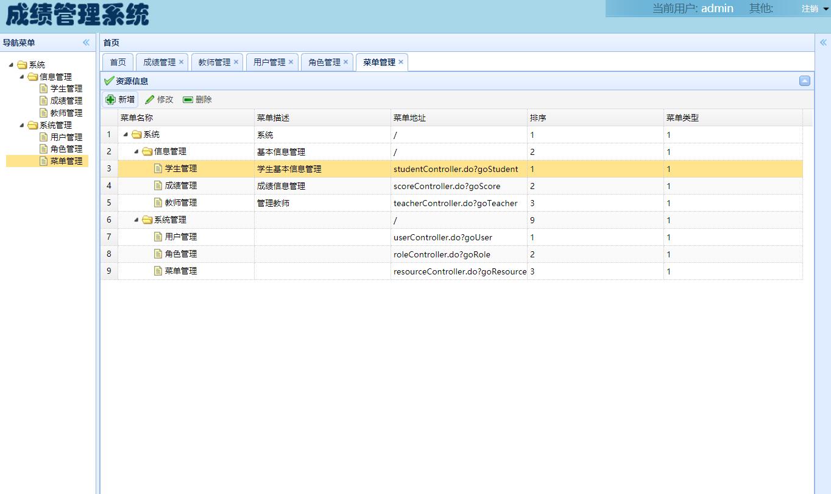Viewport: 831px width, 494px height.
Task: Click the green plus 新增 icon
Action: point(111,99)
